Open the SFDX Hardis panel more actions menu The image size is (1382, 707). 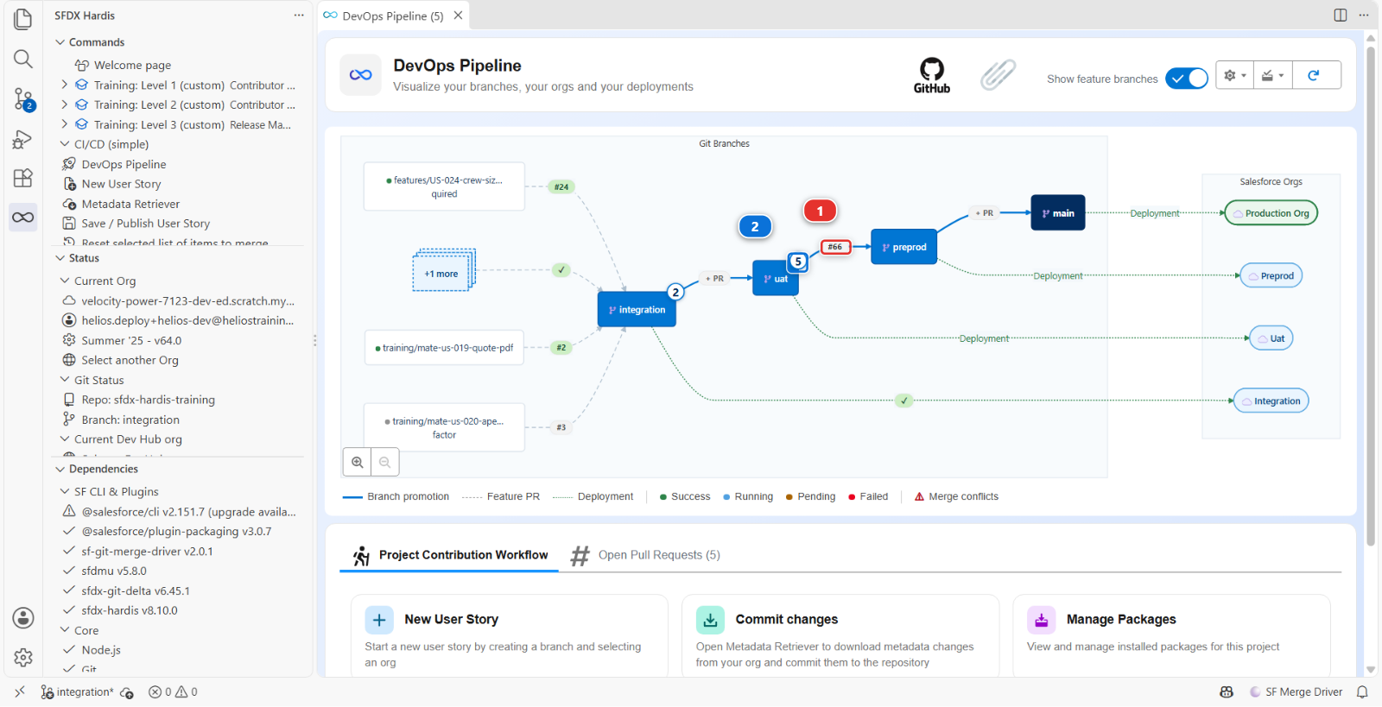tap(299, 15)
